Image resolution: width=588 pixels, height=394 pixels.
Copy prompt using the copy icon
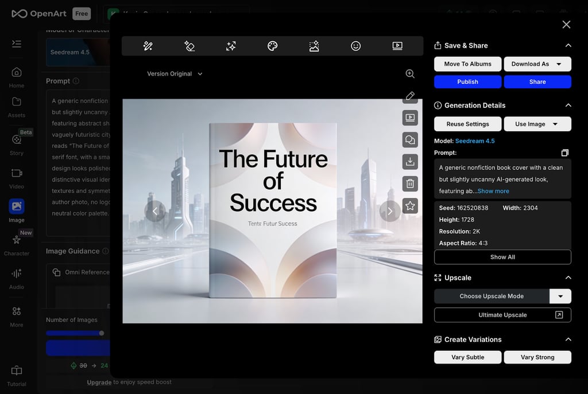(x=565, y=153)
